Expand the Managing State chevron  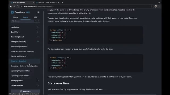(38, 80)
